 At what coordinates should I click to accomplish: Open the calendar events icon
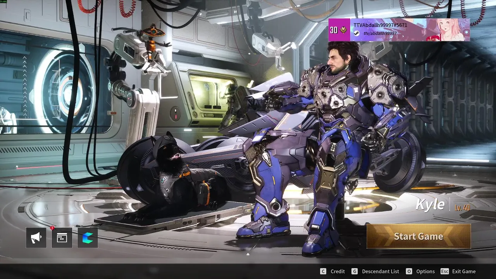pyautogui.click(x=62, y=238)
